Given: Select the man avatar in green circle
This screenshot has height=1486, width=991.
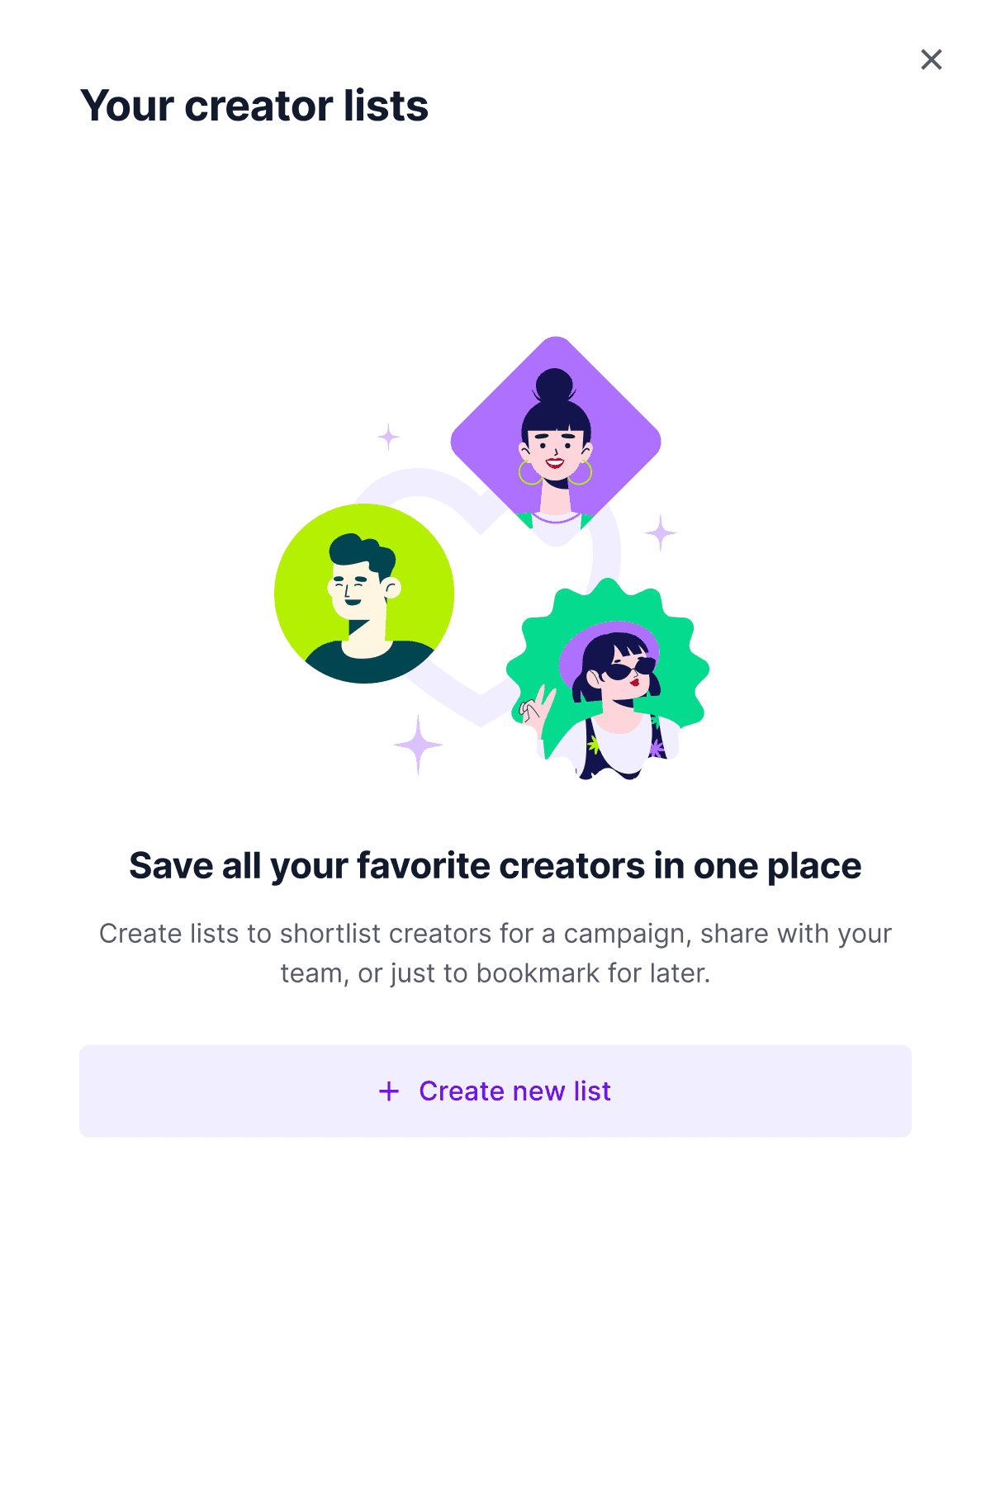Looking at the screenshot, I should [364, 594].
